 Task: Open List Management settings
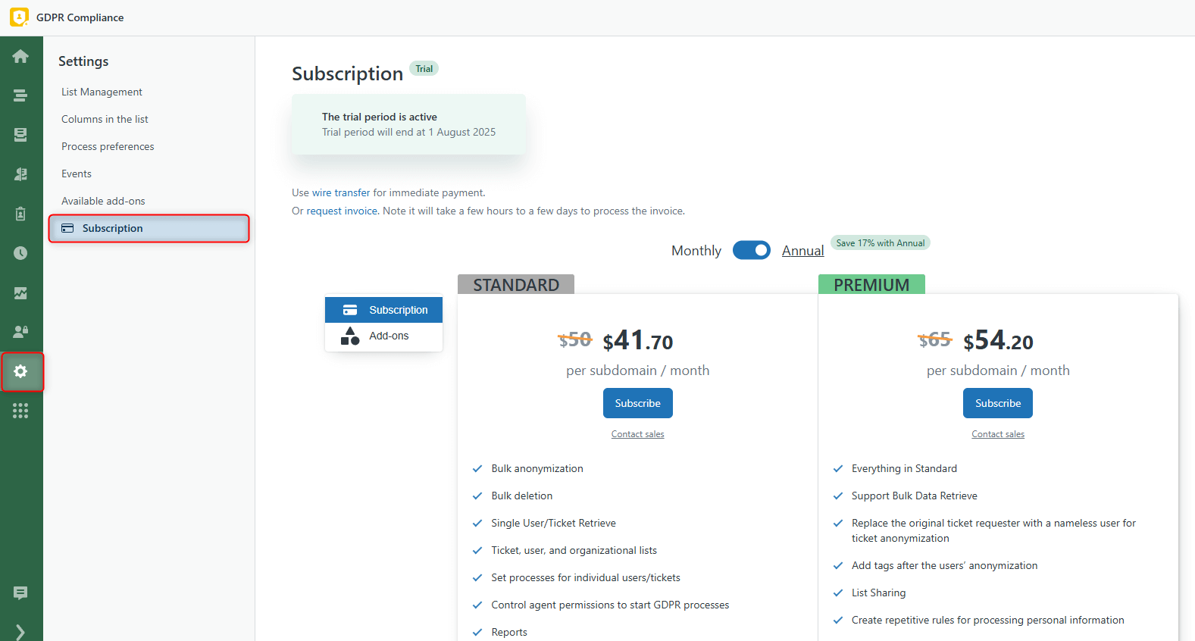pos(102,92)
